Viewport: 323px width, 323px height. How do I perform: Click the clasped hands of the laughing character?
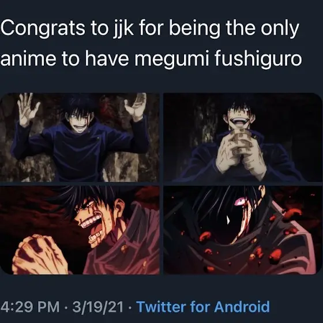click(240, 151)
